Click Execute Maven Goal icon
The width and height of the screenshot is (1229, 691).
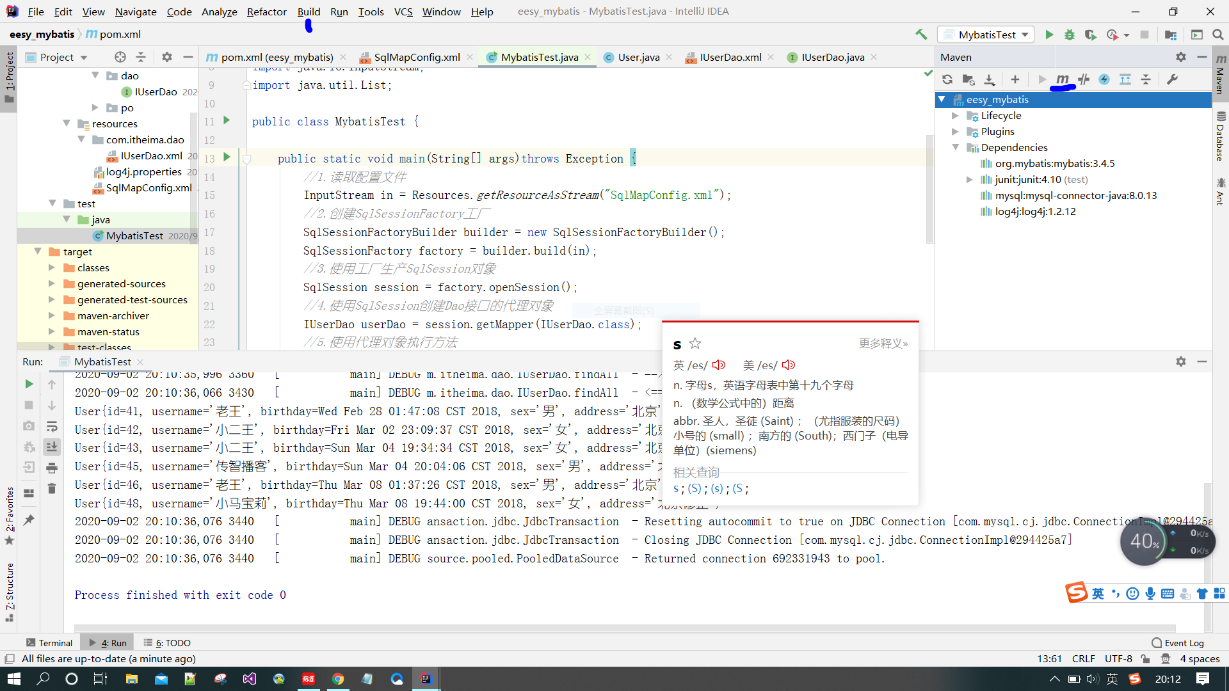click(x=1063, y=79)
